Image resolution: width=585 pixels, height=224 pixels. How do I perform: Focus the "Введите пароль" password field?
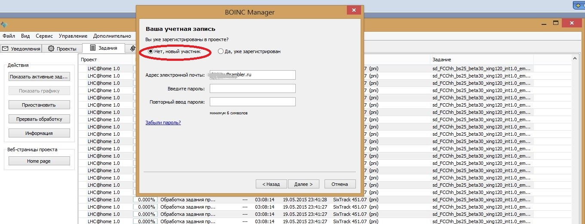252,88
